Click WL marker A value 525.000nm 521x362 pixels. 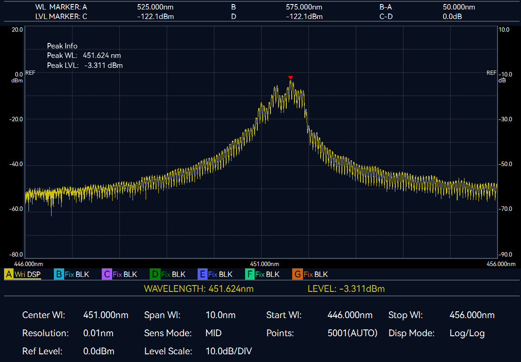point(155,7)
